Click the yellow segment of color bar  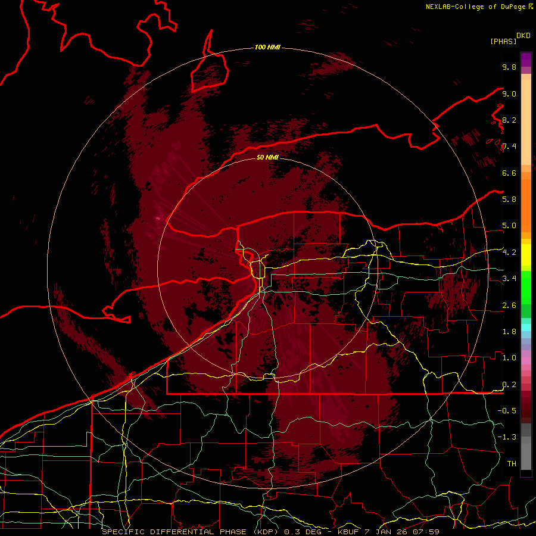pos(526,255)
